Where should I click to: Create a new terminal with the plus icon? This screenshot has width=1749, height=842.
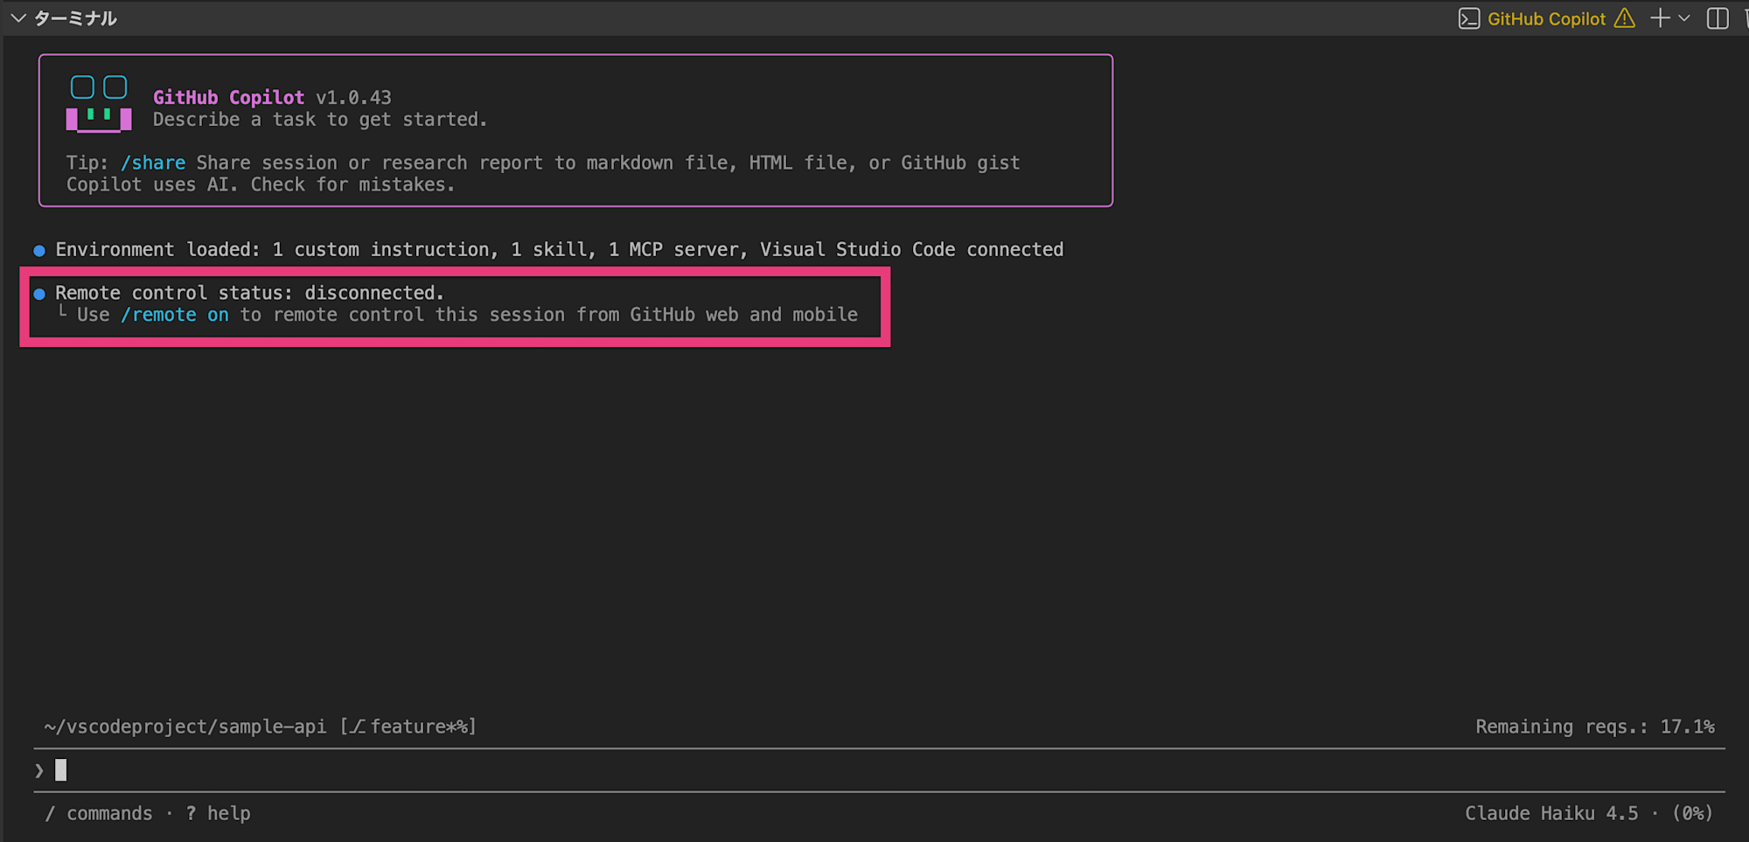click(x=1660, y=18)
